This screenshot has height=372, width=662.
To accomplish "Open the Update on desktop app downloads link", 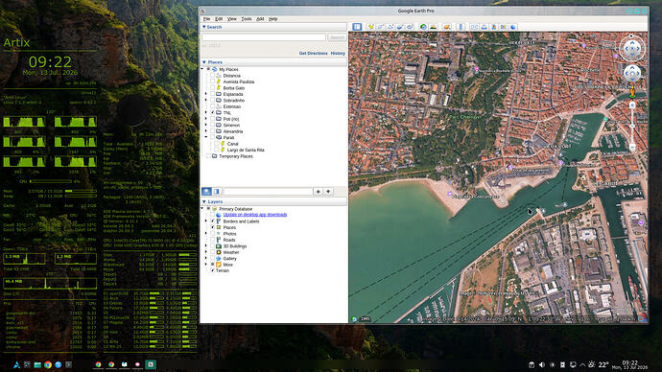I will (x=255, y=215).
